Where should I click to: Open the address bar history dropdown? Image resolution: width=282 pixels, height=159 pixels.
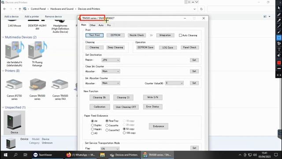pyautogui.click(x=194, y=9)
